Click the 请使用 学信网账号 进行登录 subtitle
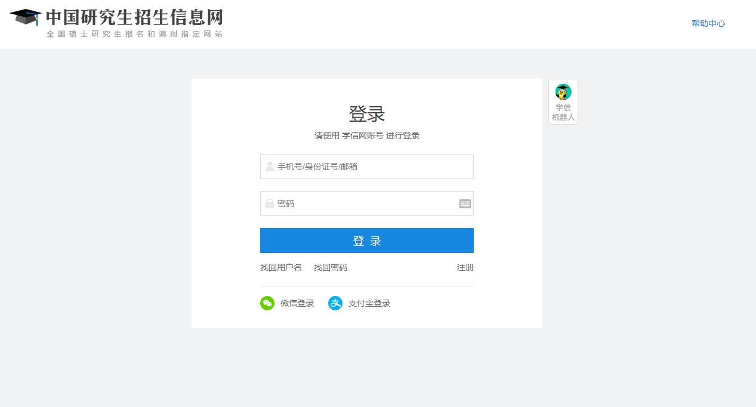 point(367,135)
